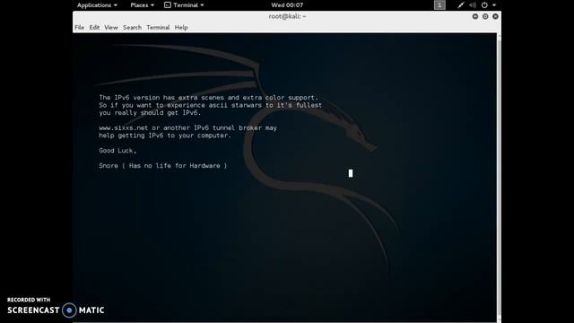Open the Places menu
Viewport: 574px width, 323px height.
(x=142, y=5)
